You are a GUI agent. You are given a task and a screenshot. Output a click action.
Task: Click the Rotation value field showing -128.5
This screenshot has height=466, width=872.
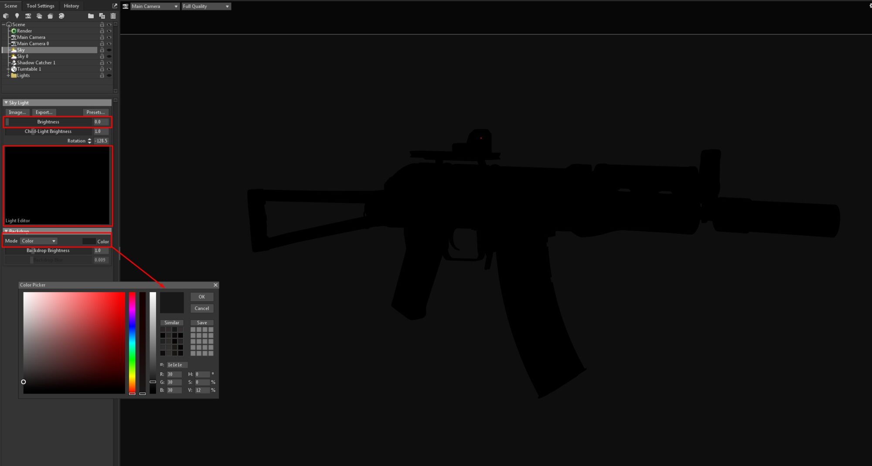click(x=101, y=141)
